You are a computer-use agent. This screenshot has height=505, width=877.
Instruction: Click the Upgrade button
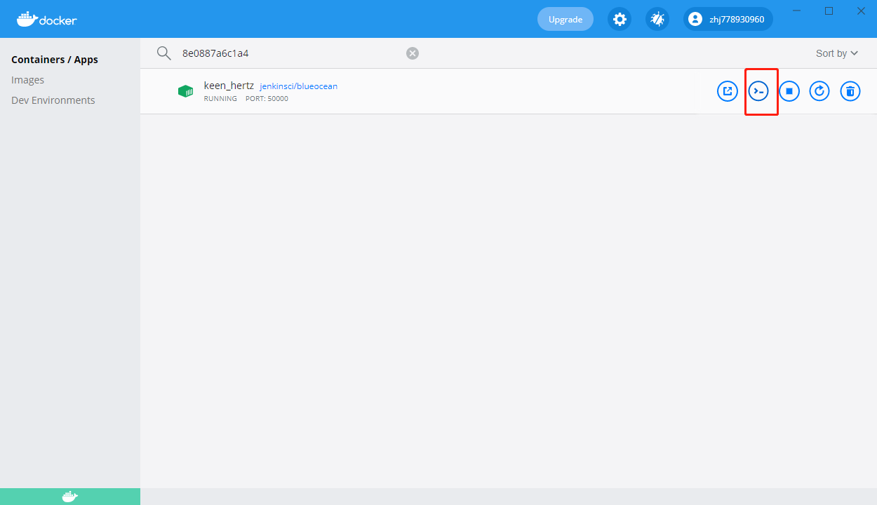pos(565,19)
